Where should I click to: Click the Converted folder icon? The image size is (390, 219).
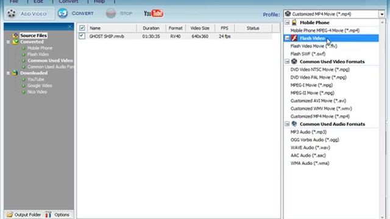[16, 42]
